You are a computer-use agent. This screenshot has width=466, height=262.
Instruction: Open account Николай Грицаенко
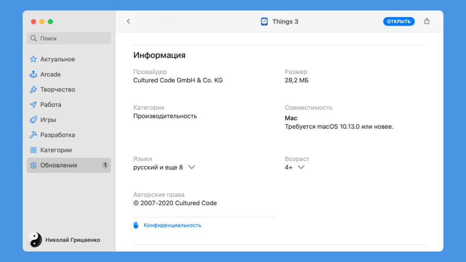coord(72,240)
